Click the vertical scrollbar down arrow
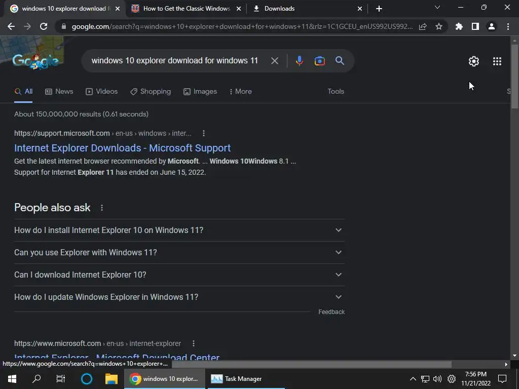This screenshot has height=389, width=519. (x=514, y=356)
